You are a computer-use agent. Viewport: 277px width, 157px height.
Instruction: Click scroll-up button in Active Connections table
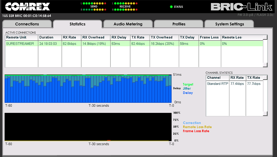point(265,37)
